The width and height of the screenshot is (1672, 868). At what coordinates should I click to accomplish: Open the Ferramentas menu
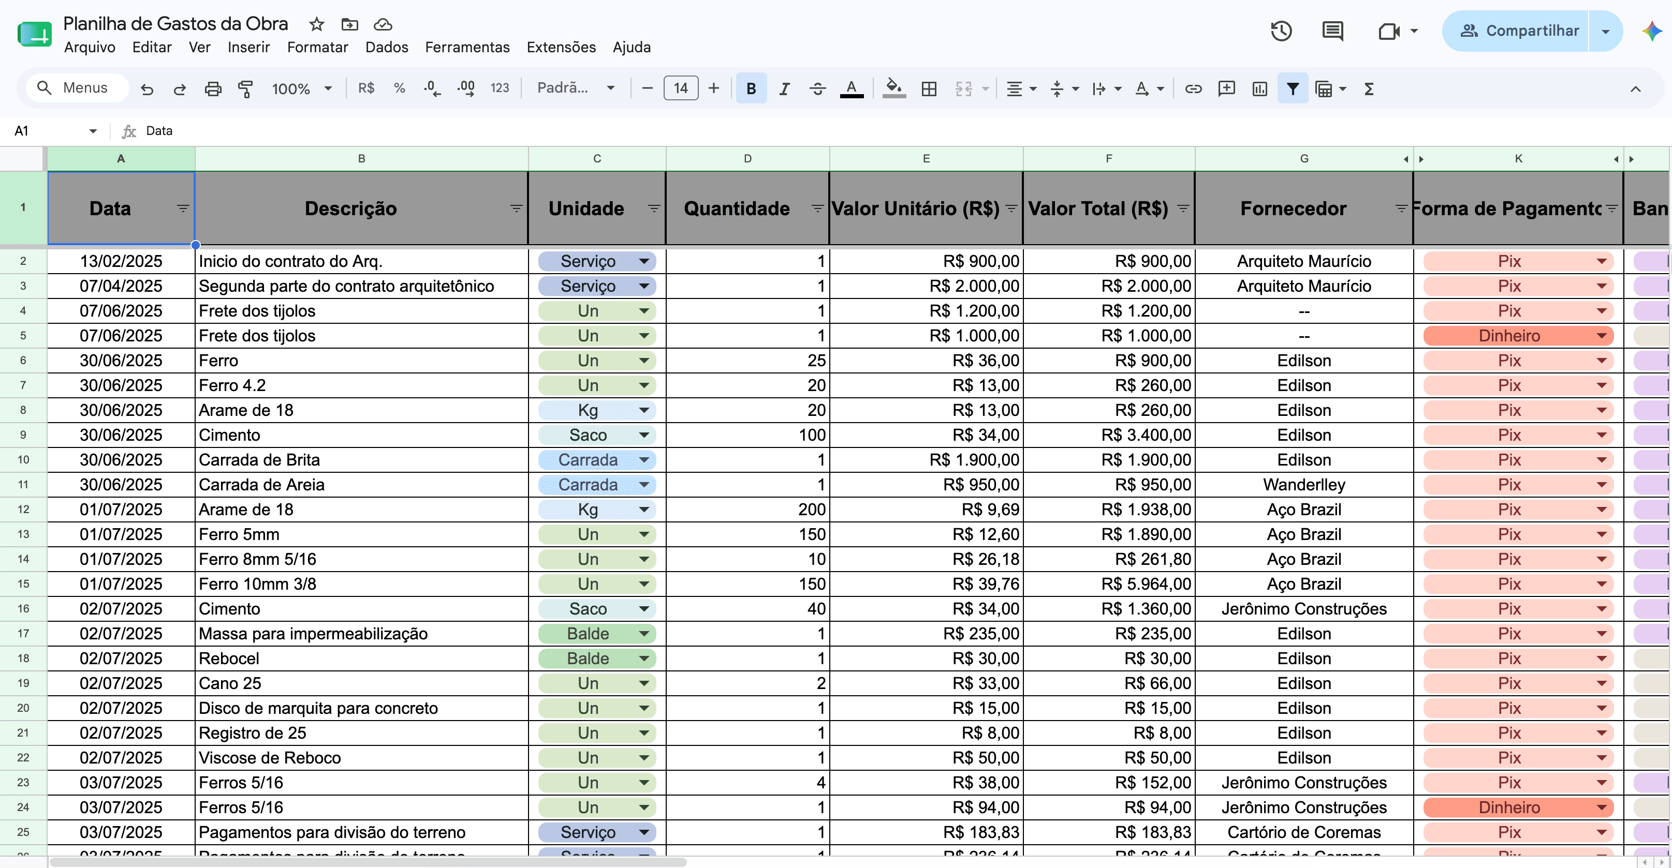coord(467,48)
